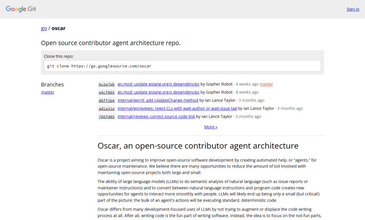Open commit hash 6c2e7eb
Screen dimensions: 365x220
[107, 84]
